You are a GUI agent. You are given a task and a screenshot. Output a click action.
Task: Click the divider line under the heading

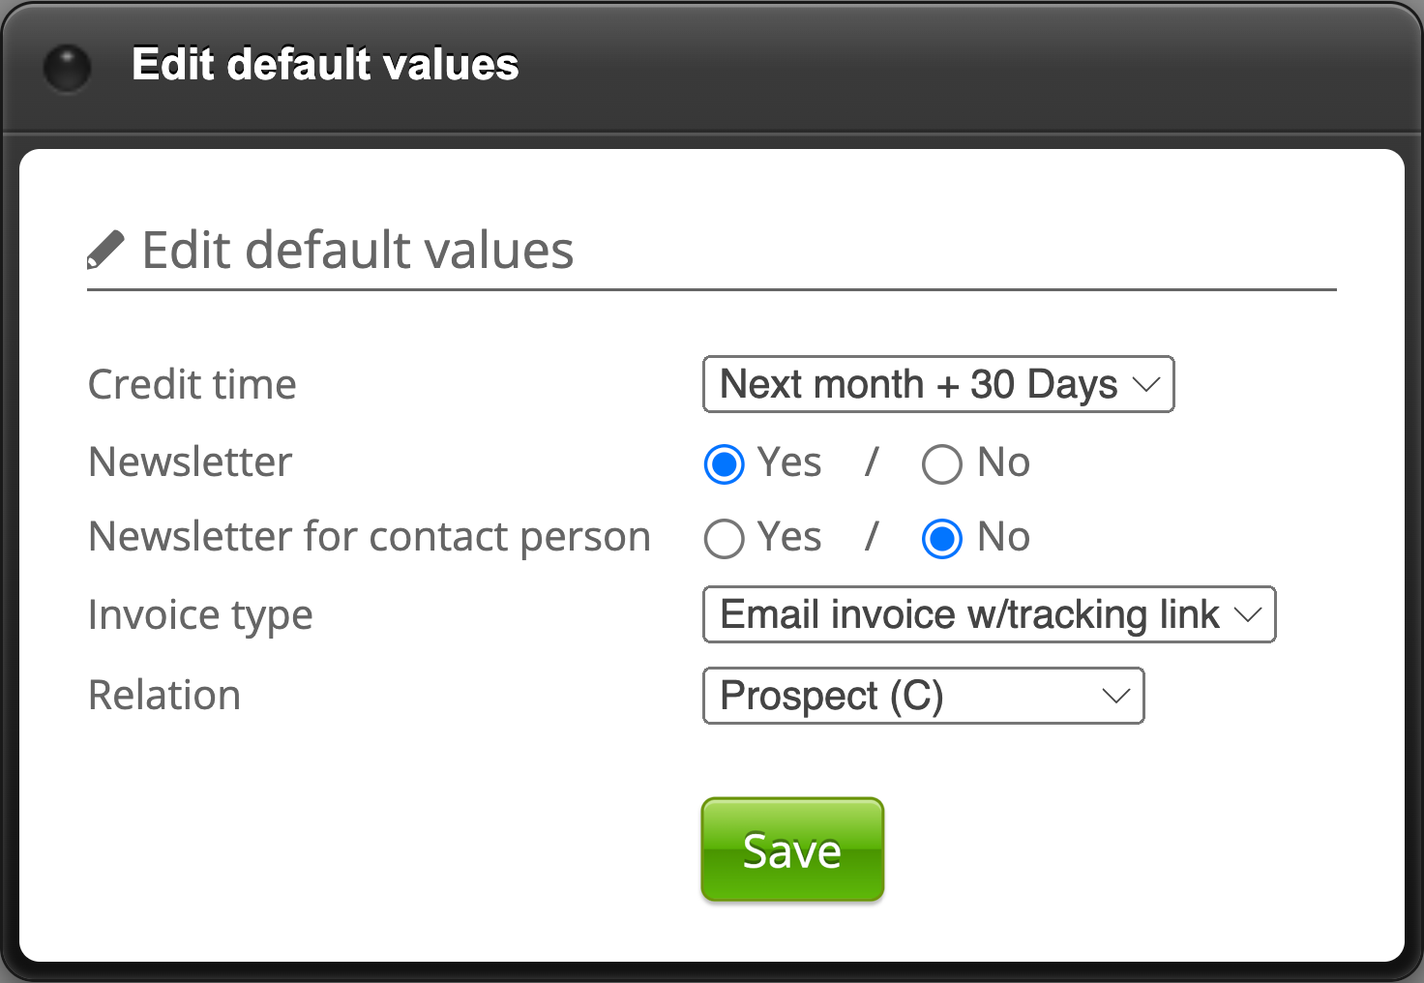[711, 289]
